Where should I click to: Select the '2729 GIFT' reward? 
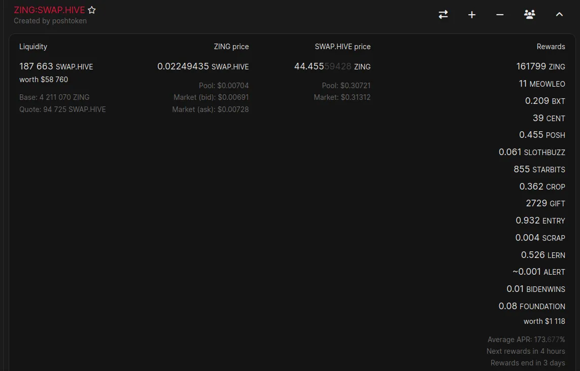[x=545, y=203]
